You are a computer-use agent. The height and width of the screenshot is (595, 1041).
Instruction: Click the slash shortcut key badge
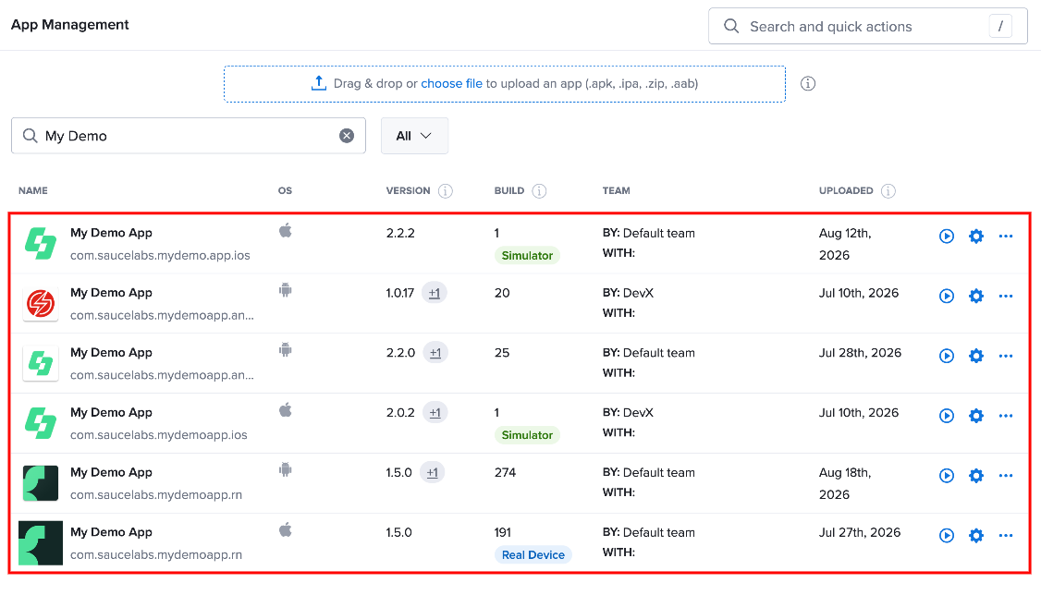pyautogui.click(x=1000, y=27)
